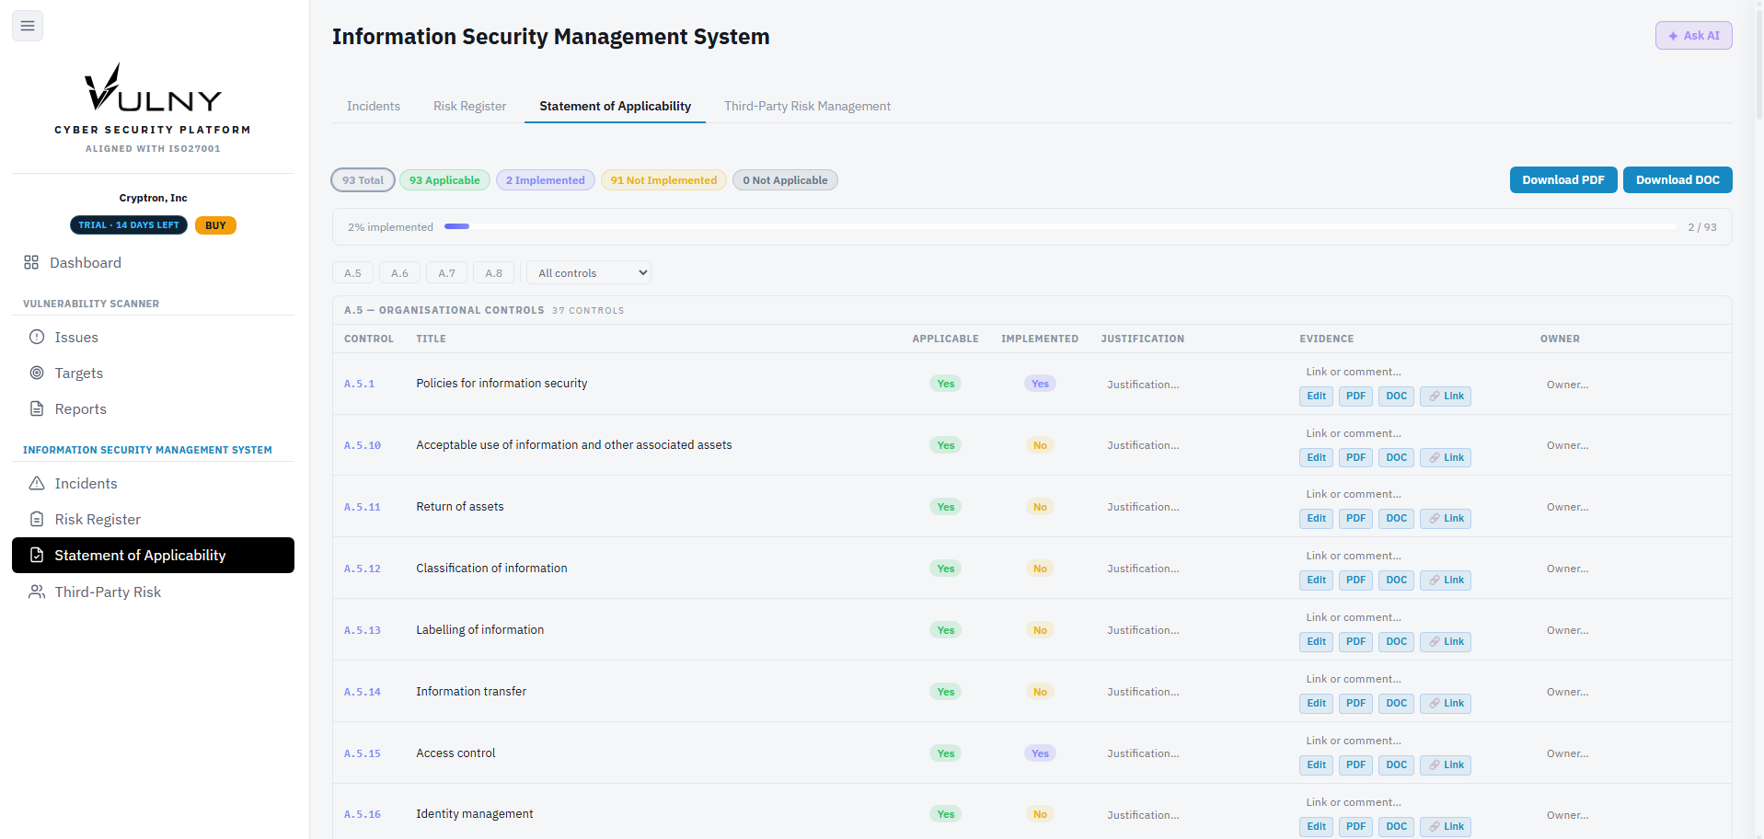Click the 2% implemented progress bar

pyautogui.click(x=1060, y=226)
